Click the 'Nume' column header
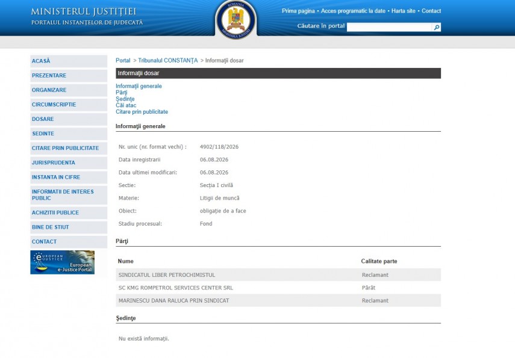The image size is (515, 358). (x=125, y=261)
